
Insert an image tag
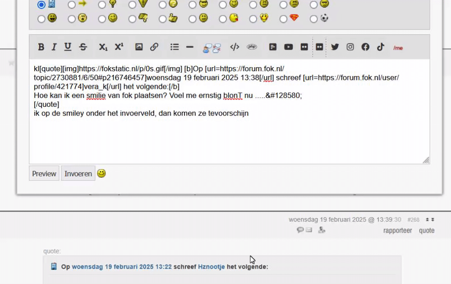[x=139, y=47]
